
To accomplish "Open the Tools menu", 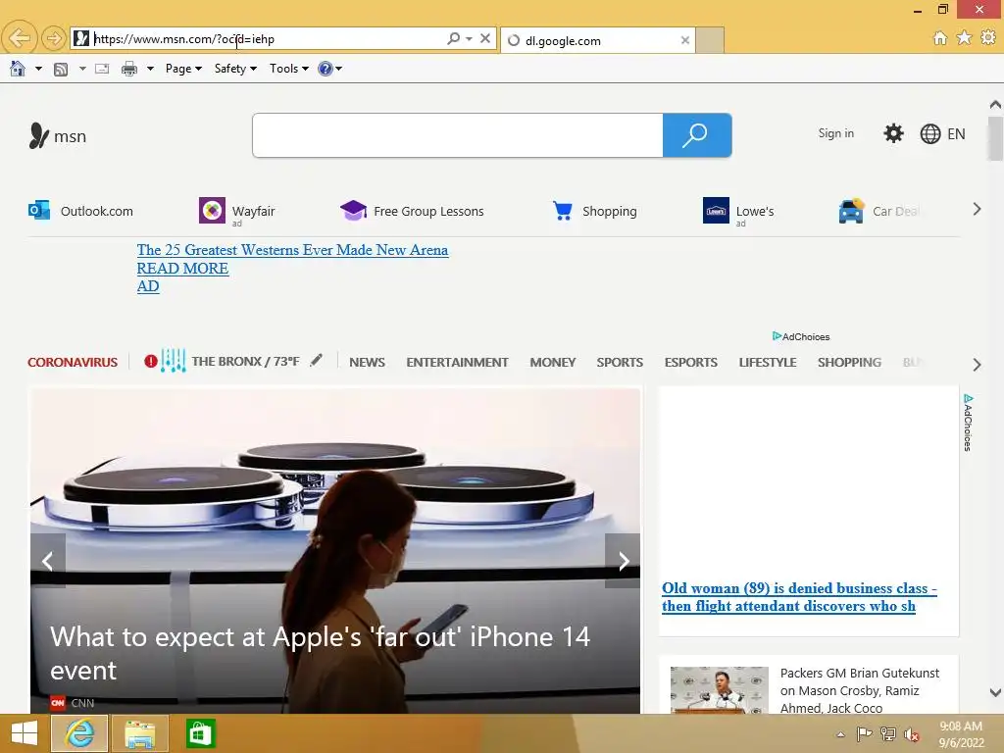I will (x=289, y=69).
